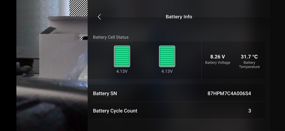Click serial number 87HPM7C4A006S4
This screenshot has width=285, height=131.
229,93
